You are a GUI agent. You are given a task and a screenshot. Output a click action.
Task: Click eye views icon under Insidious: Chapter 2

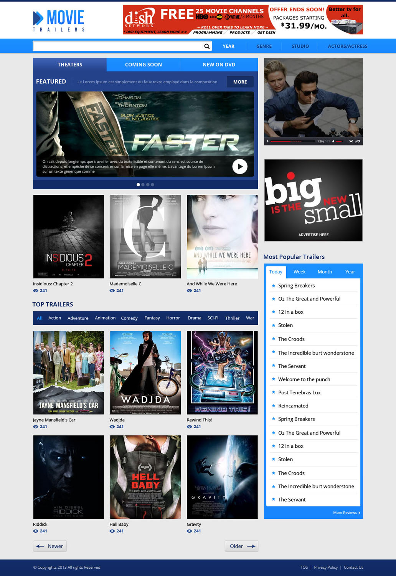tap(35, 291)
